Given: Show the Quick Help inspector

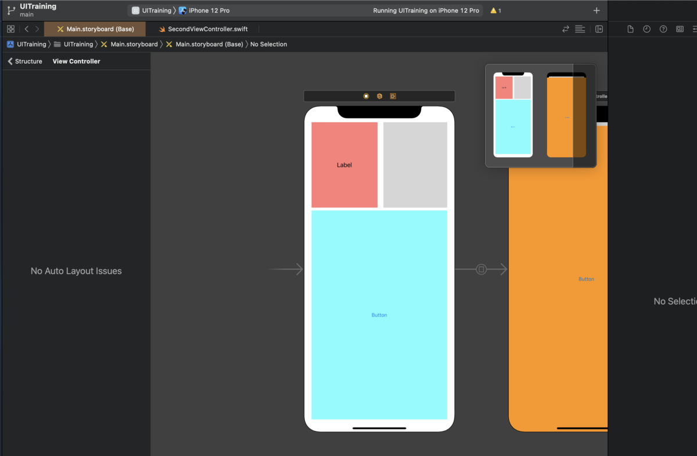Looking at the screenshot, I should pos(663,29).
